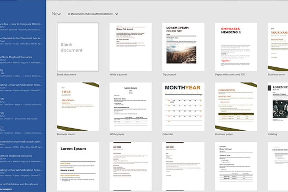This screenshot has height=192, width=288.
Task: Open recent file Threshold on you Intel based tablet
Action: (x=21, y=144)
